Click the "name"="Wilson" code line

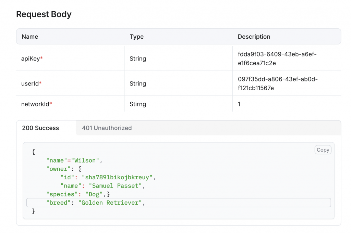pos(74,160)
